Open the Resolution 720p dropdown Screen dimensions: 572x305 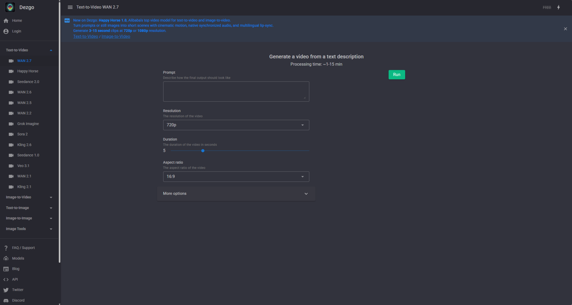236,125
